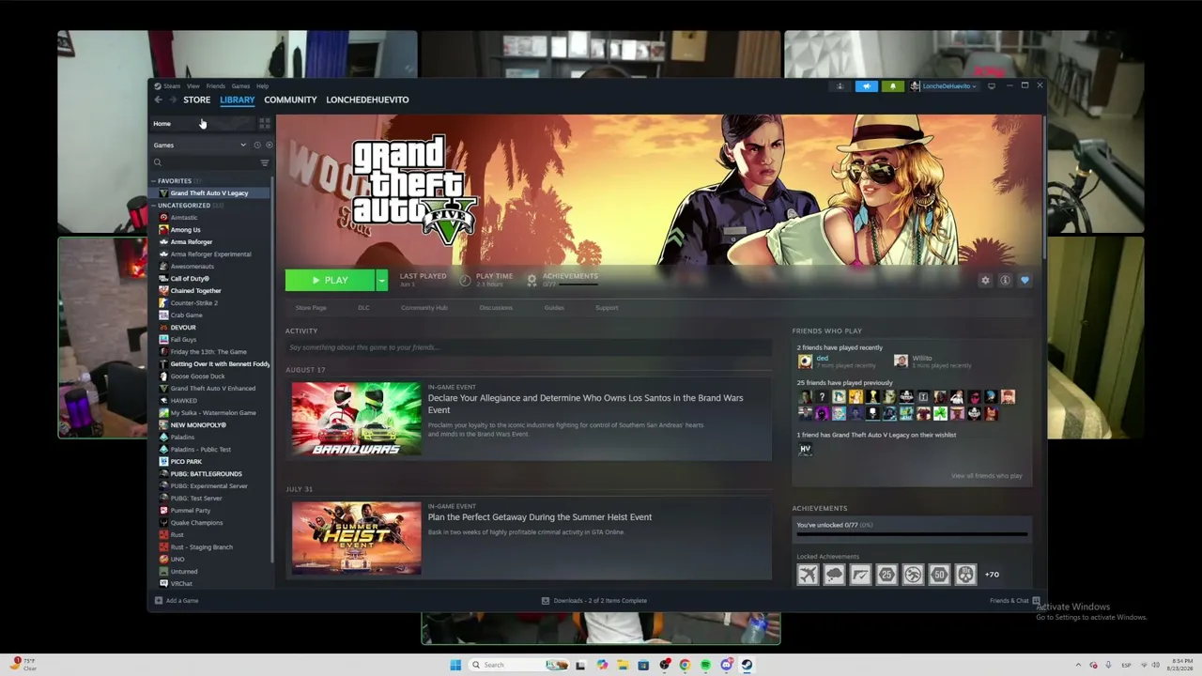This screenshot has height=676, width=1202.
Task: Click the Home button in the library sidebar
Action: [x=202, y=123]
